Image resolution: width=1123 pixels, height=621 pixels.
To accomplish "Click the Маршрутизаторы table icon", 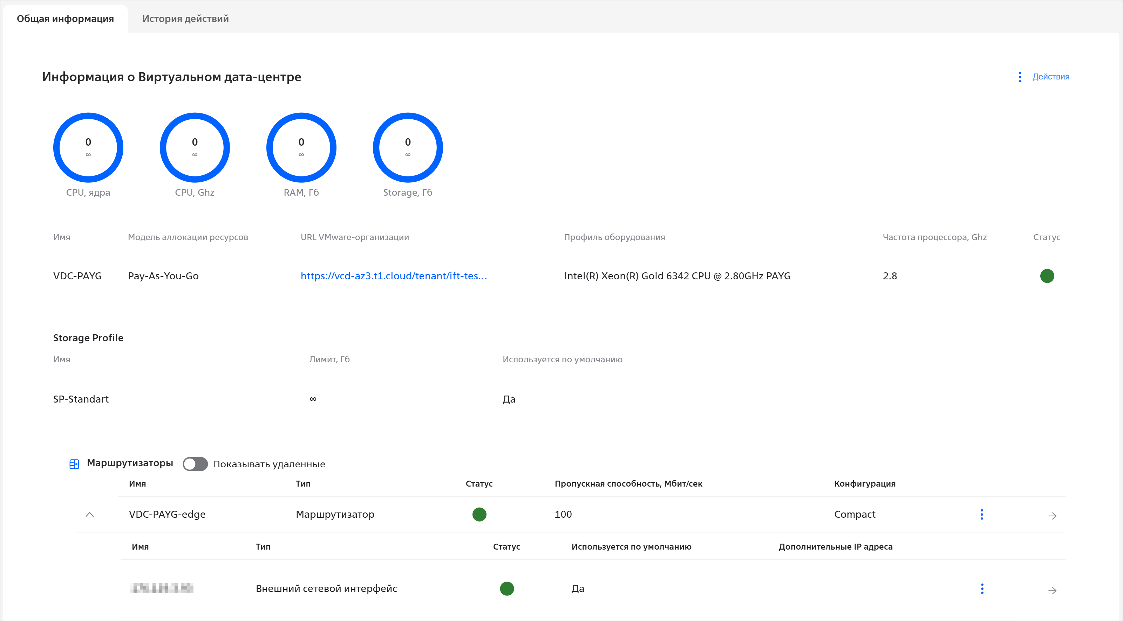I will (74, 464).
